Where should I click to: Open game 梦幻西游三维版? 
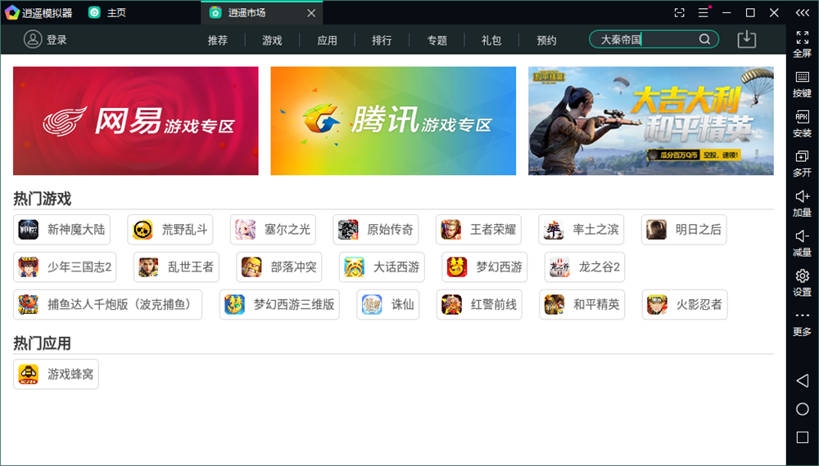click(x=279, y=304)
